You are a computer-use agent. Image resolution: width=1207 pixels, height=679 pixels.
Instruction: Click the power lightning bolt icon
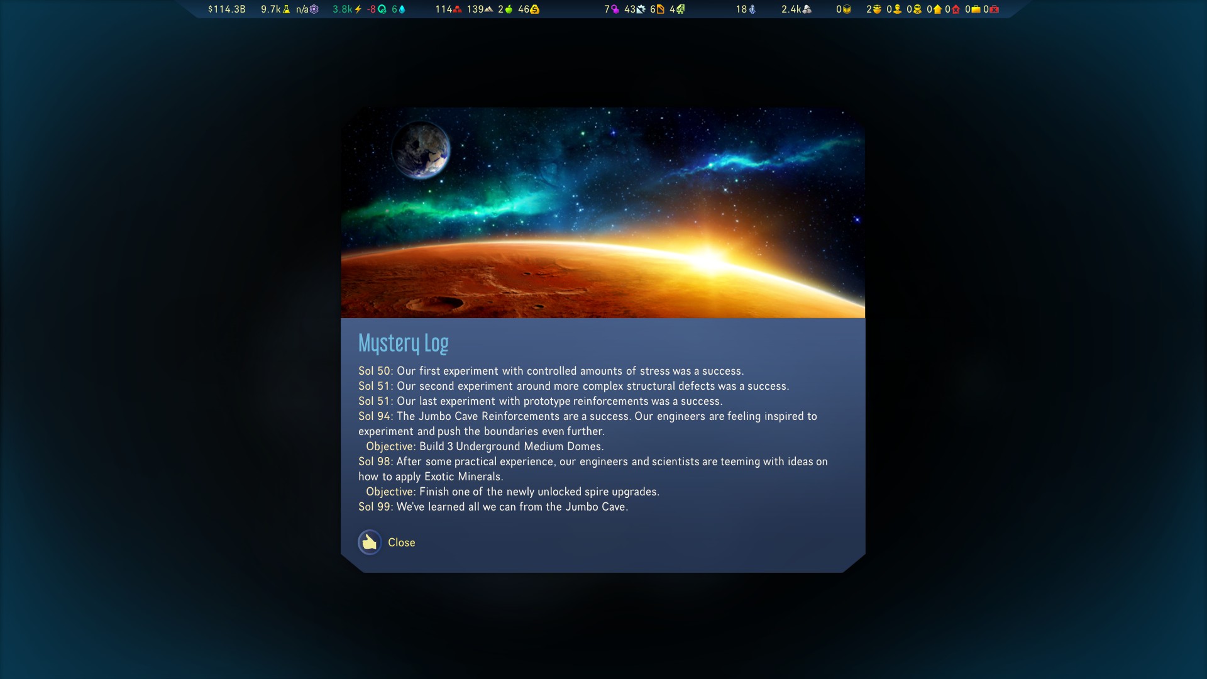point(358,9)
